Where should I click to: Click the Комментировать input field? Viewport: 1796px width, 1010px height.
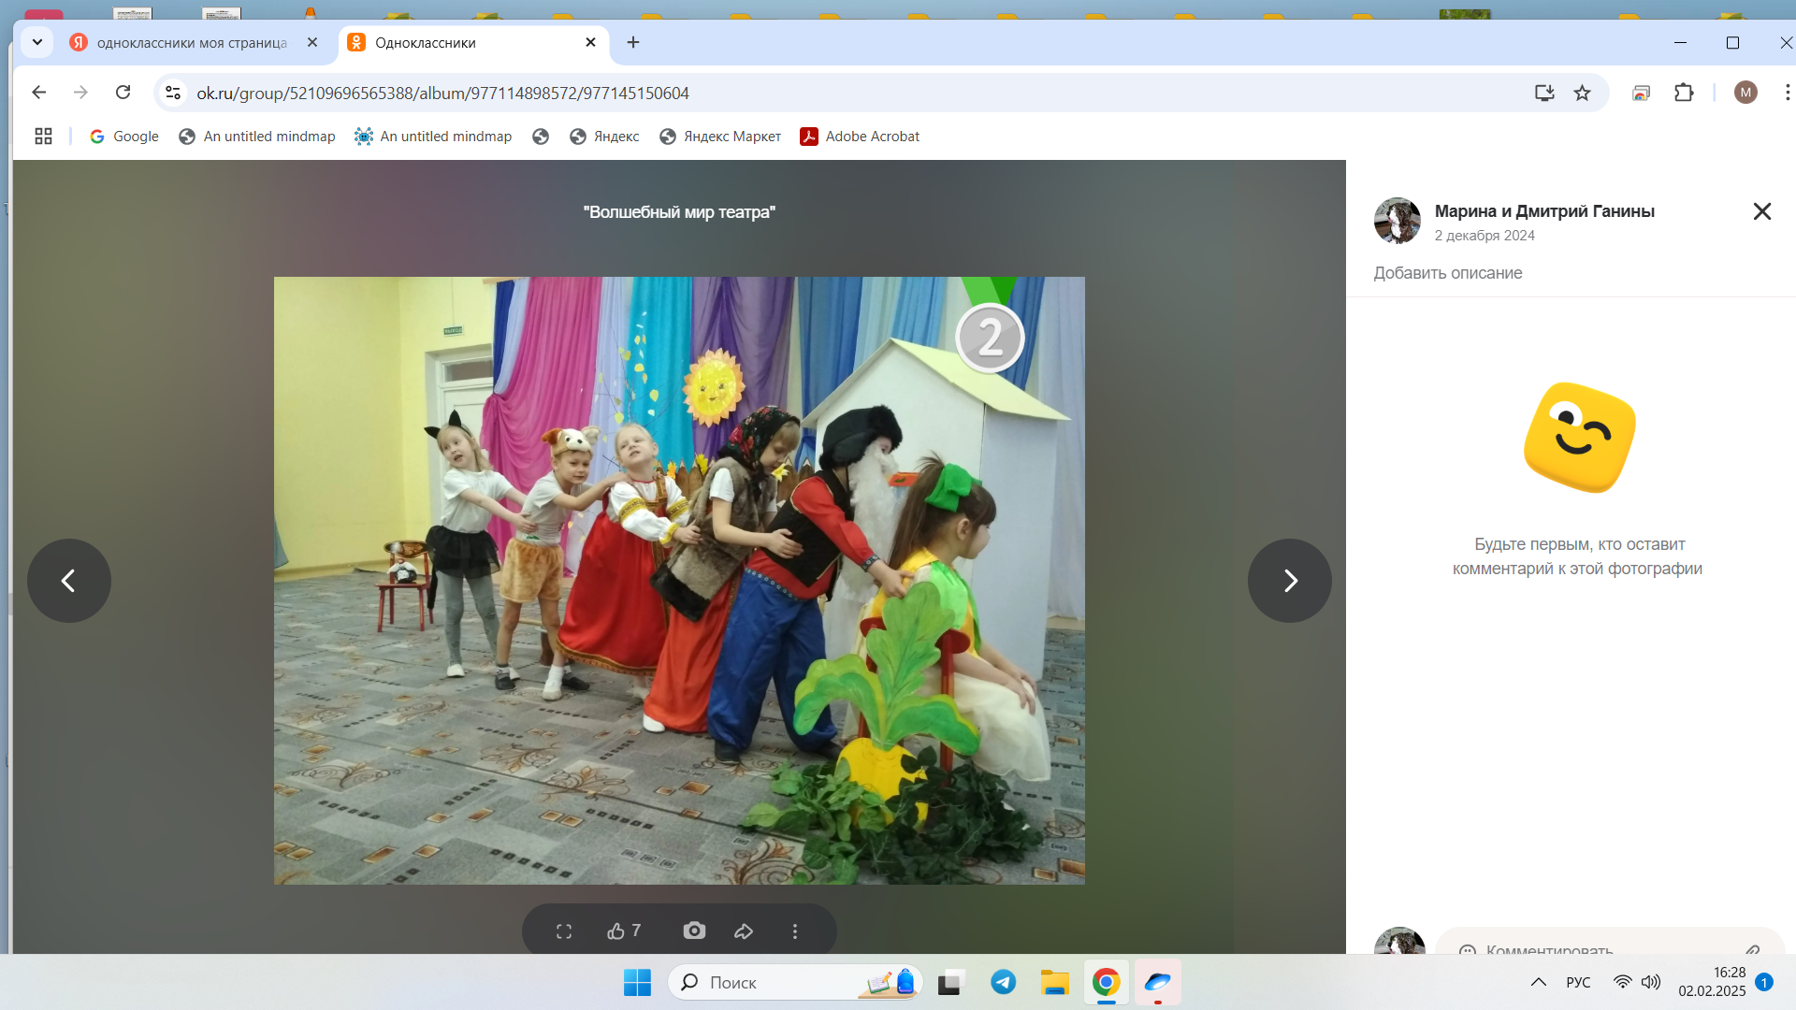1609,943
